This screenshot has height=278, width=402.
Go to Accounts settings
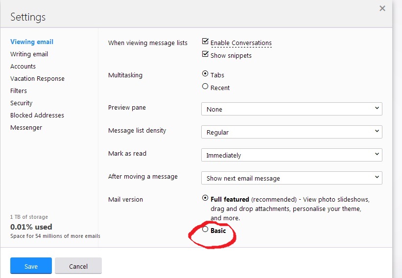23,66
